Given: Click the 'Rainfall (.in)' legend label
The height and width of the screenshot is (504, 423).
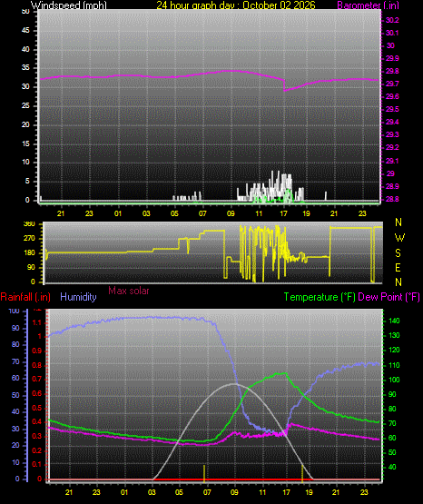Looking at the screenshot, I should click(25, 297).
